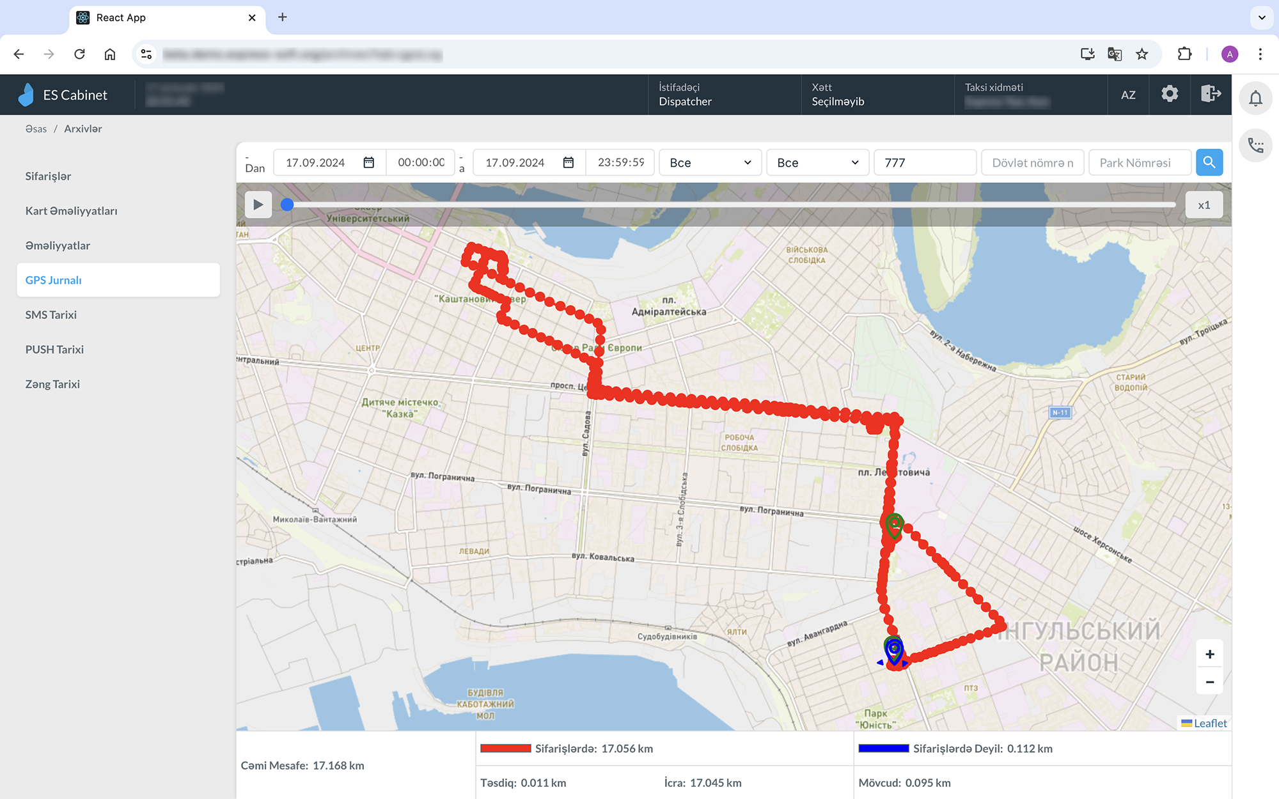Screen dimensions: 1279x799
Task: Click the Cəmi Məsafə 17.168 km text
Action: click(x=302, y=765)
